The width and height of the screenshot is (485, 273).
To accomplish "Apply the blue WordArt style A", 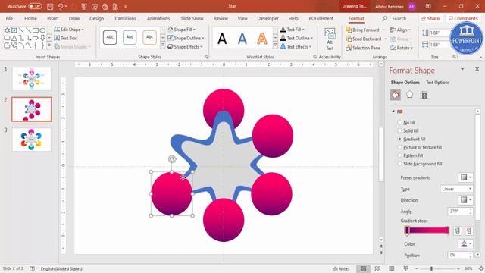I will tap(242, 39).
